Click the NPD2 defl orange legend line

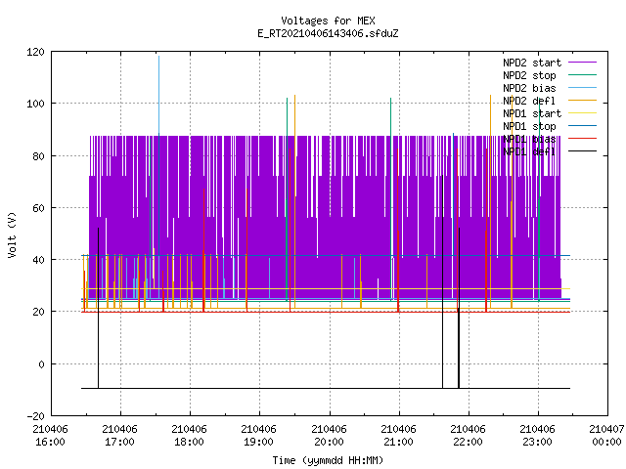pyautogui.click(x=582, y=101)
